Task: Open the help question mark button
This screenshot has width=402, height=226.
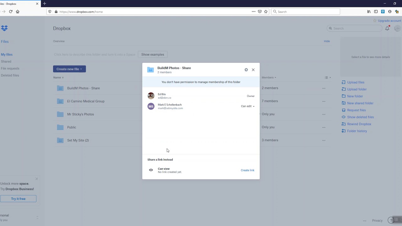Action: tap(391, 220)
